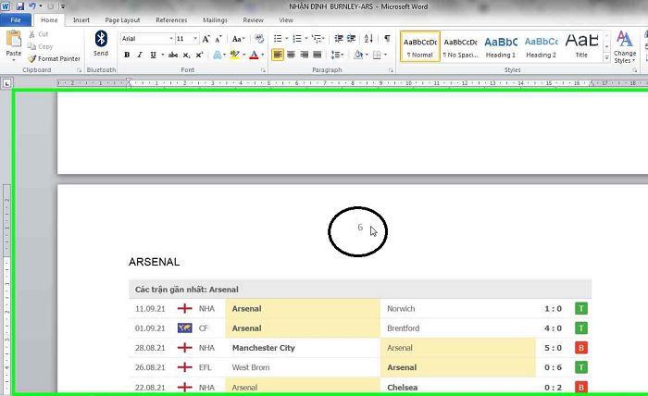Open line spacing options
The image size is (648, 396).
337,55
